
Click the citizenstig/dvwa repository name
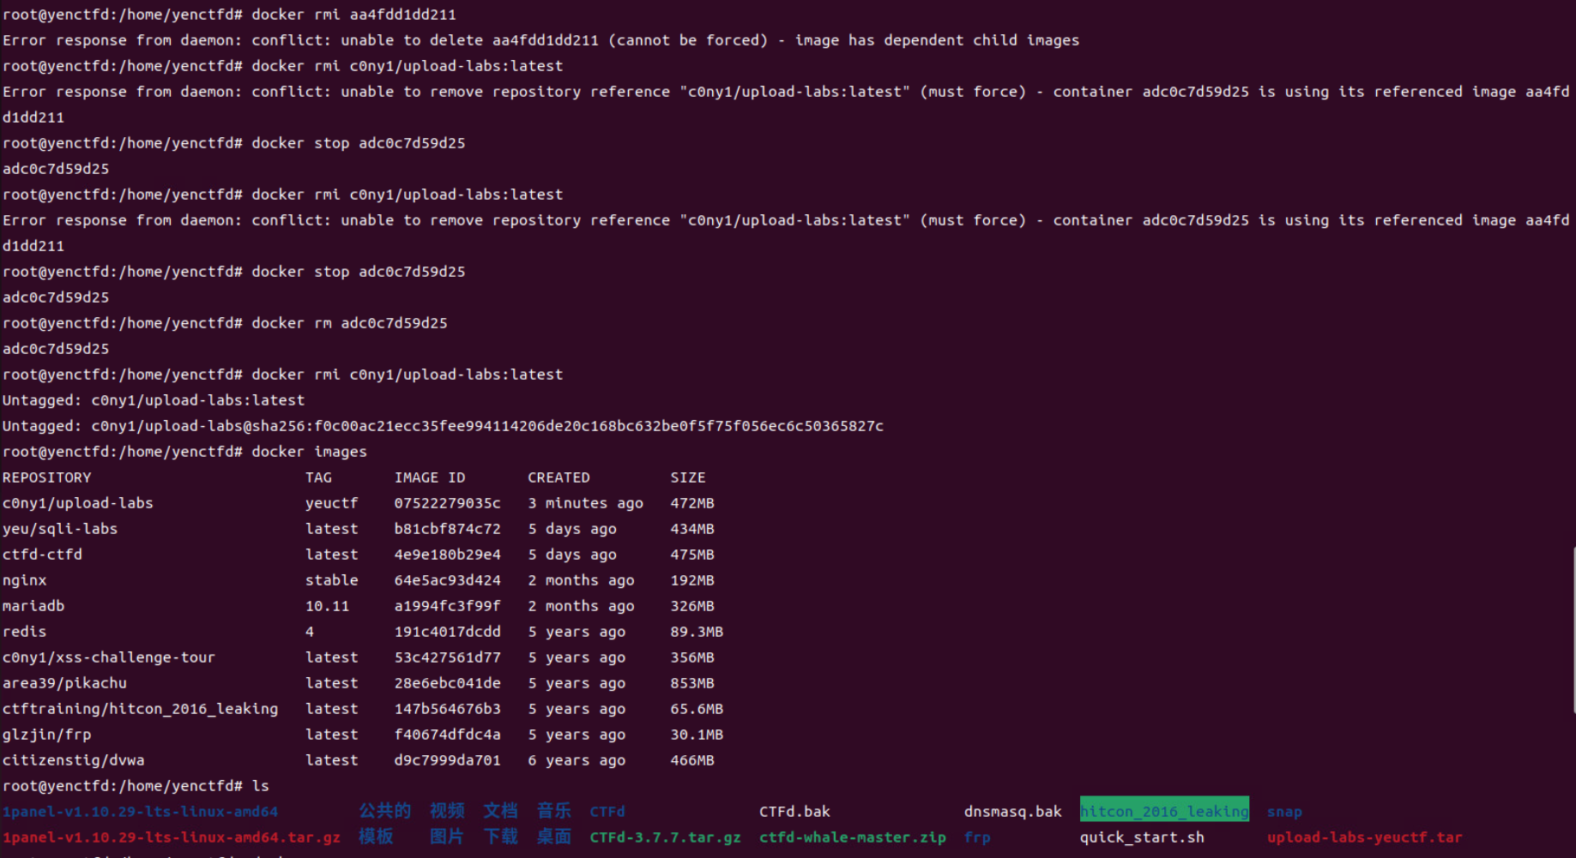(73, 760)
